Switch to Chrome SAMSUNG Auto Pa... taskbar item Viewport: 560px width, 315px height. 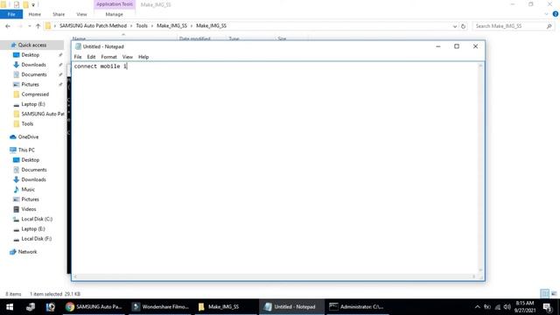tap(94, 307)
